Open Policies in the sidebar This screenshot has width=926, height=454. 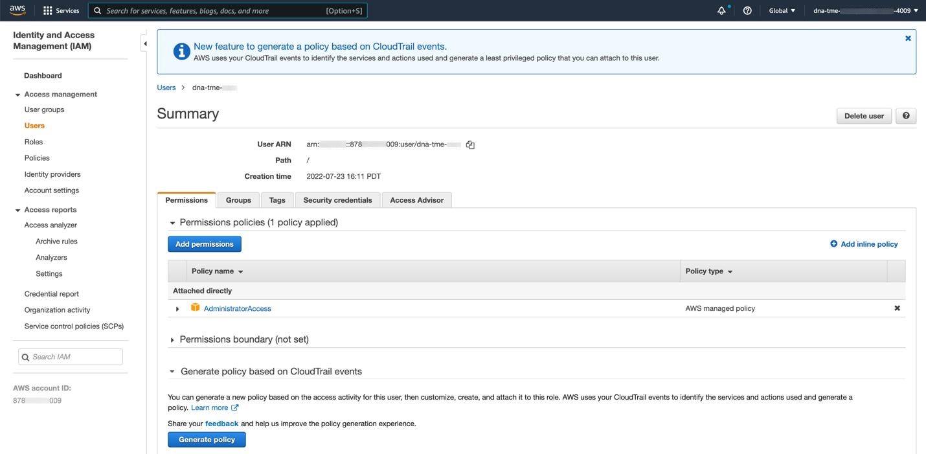point(37,158)
